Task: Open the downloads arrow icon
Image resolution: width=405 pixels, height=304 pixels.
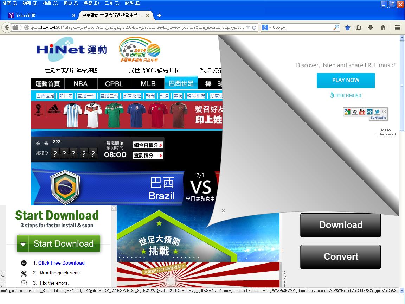Action: click(x=371, y=27)
